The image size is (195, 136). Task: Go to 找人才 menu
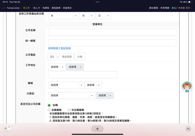point(37,8)
